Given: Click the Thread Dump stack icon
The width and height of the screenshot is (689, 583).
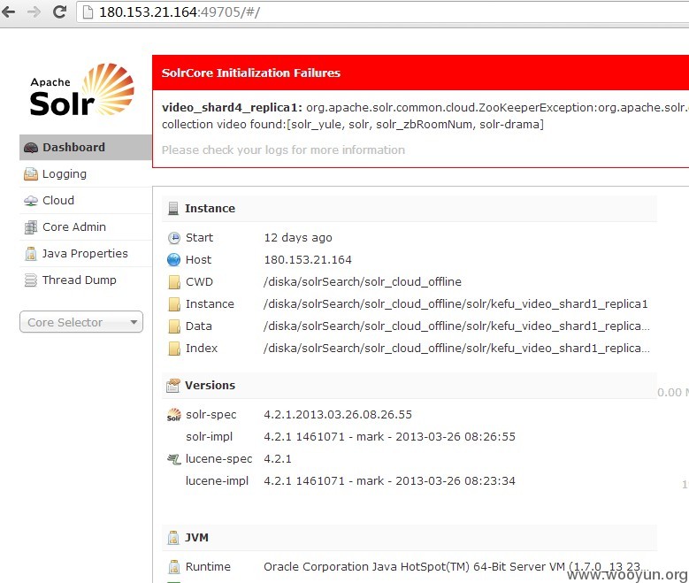Looking at the screenshot, I should pyautogui.click(x=31, y=280).
